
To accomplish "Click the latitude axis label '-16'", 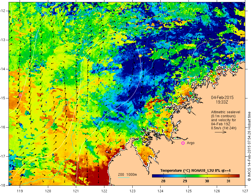I will 3,127.
